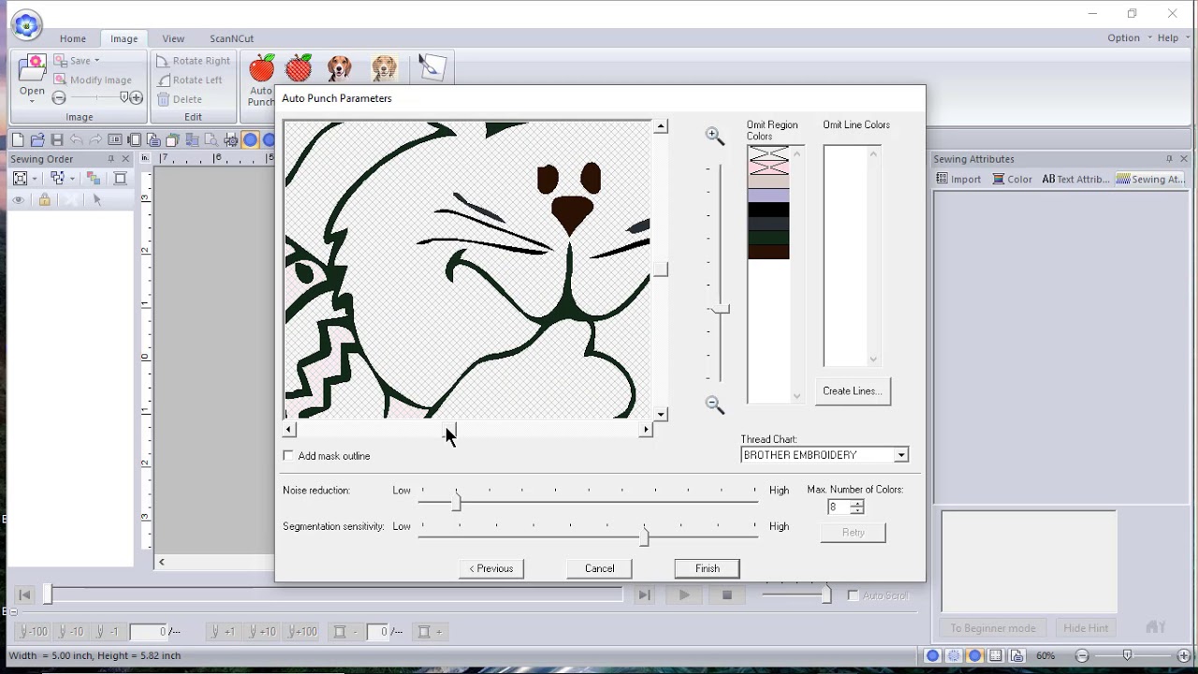The image size is (1198, 674).
Task: Click Delete in Edit group
Action: click(180, 99)
